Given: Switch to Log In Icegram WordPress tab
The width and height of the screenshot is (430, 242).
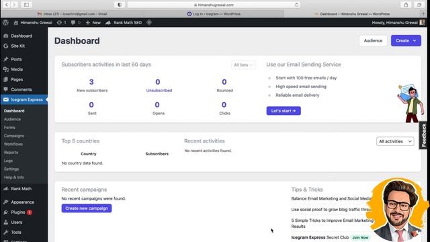Looking at the screenshot, I should (214, 13).
